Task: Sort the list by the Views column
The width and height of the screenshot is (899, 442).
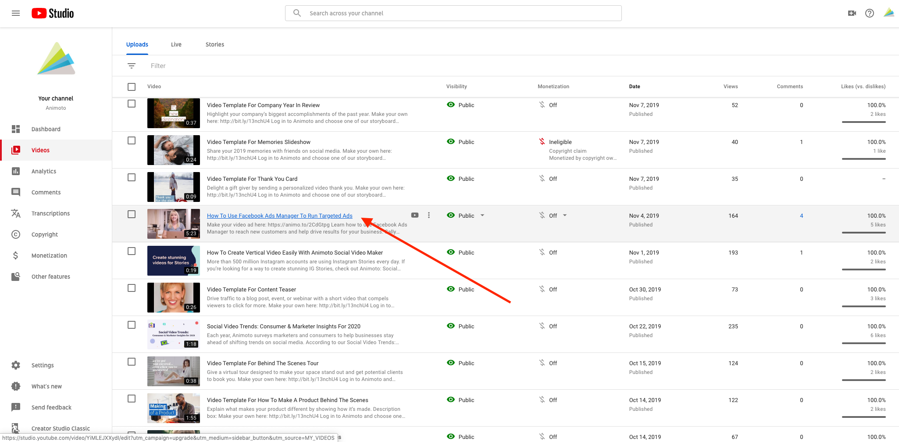Action: click(x=731, y=86)
